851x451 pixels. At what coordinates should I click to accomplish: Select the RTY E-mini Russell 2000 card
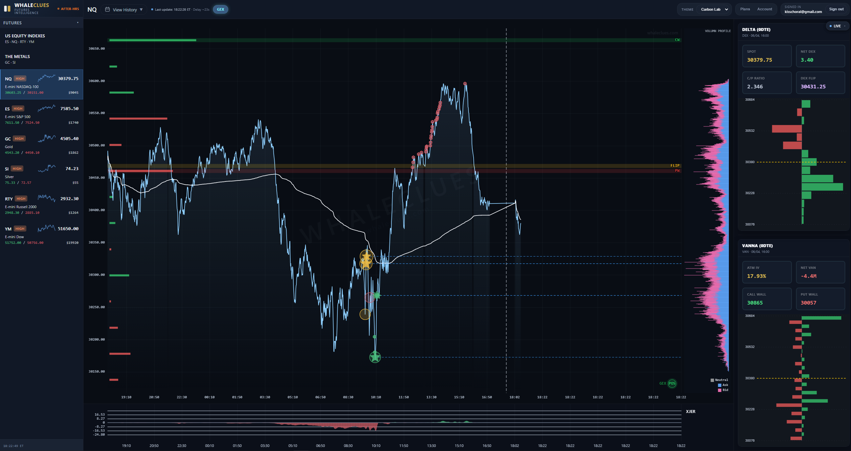[41, 204]
